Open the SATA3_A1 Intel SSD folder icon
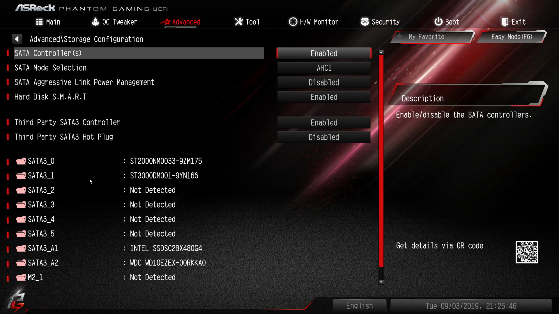This screenshot has height=314, width=559. [21, 248]
